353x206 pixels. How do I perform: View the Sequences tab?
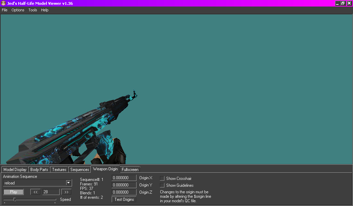click(79, 169)
